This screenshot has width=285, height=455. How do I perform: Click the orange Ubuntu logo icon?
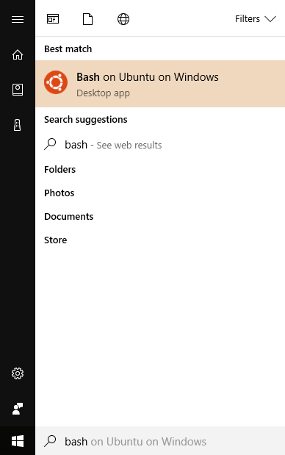click(x=56, y=82)
